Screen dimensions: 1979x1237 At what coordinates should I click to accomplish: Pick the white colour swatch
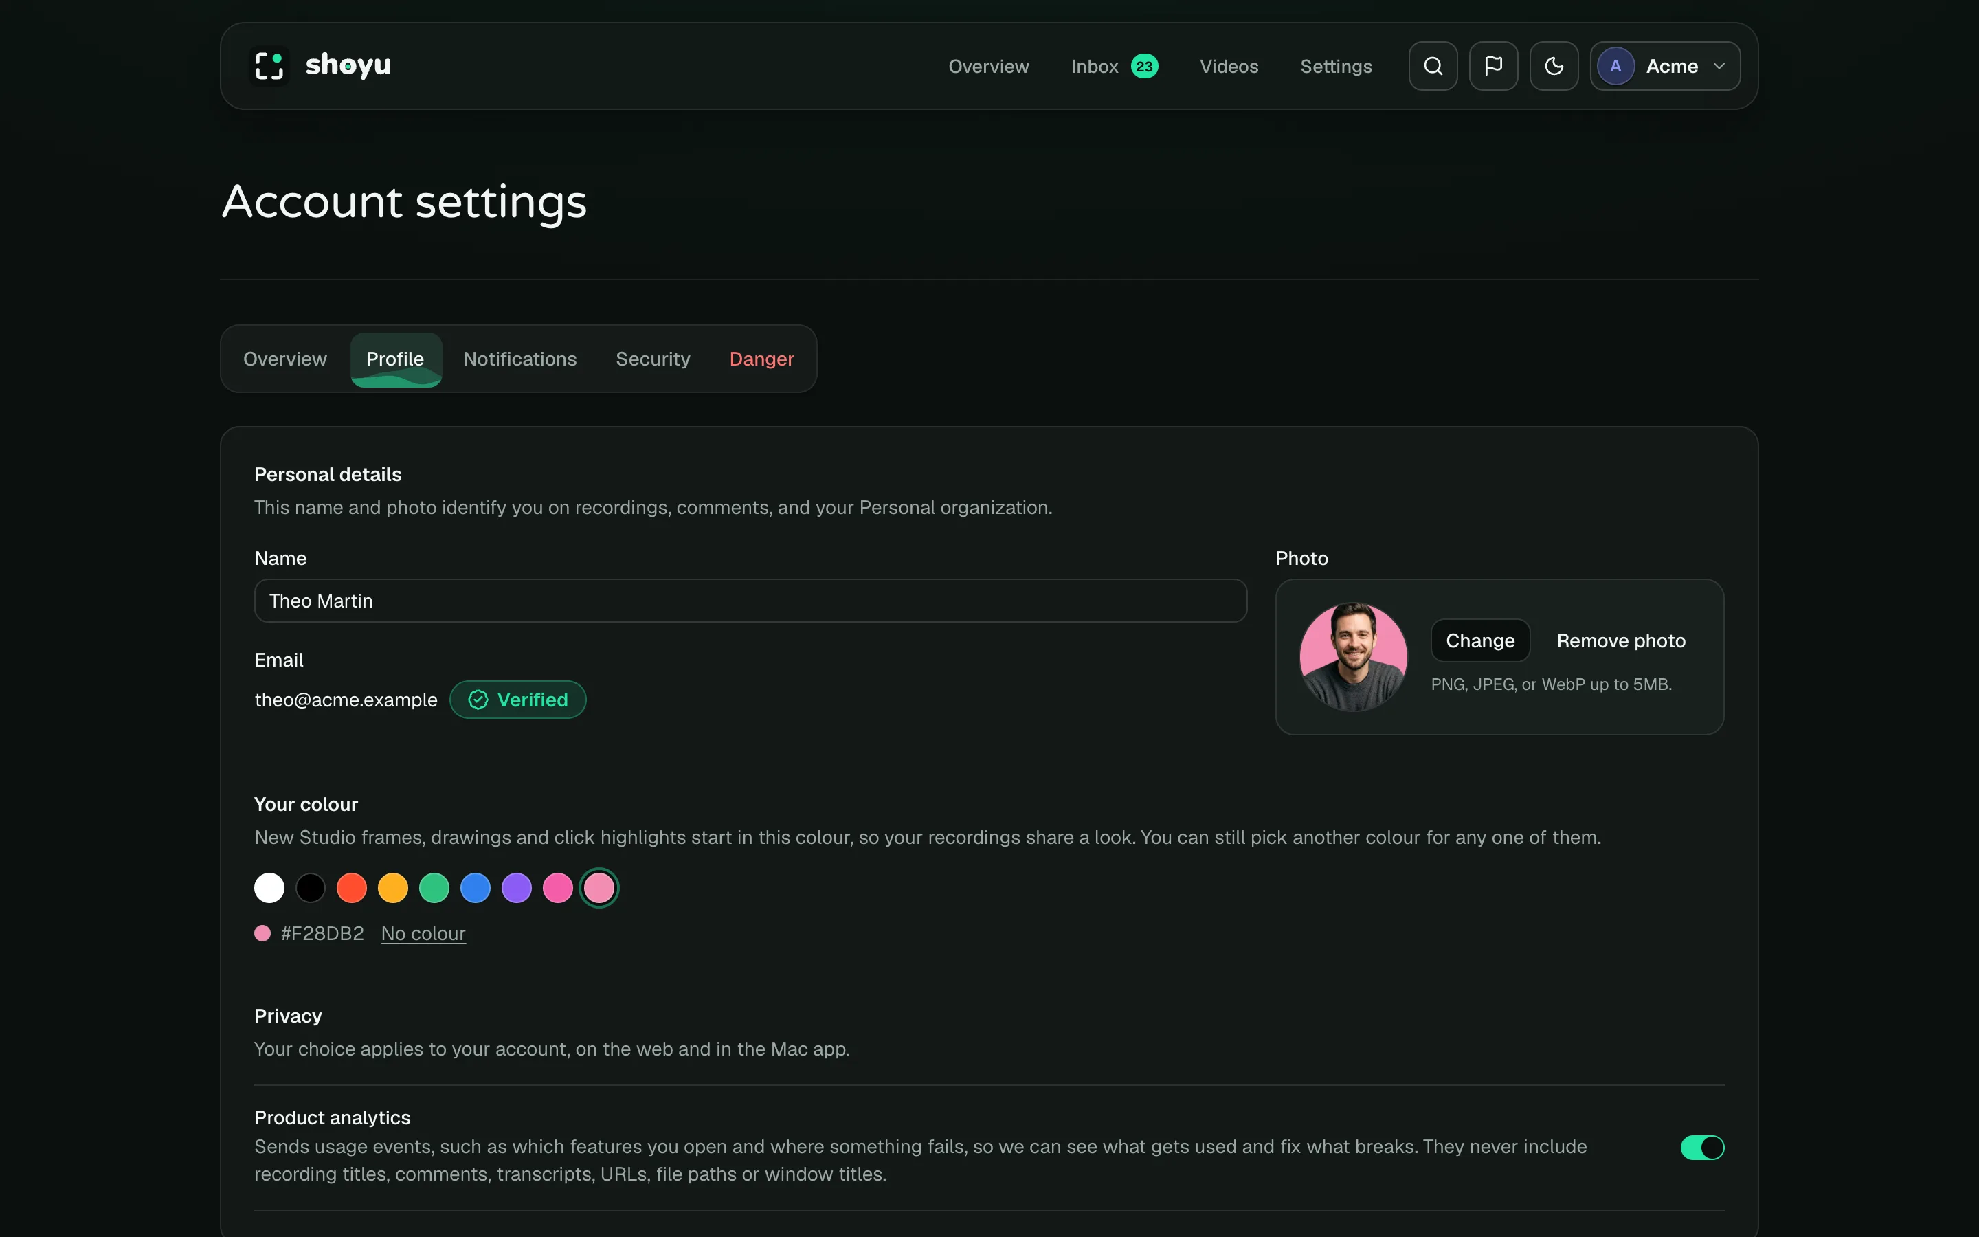pos(269,888)
